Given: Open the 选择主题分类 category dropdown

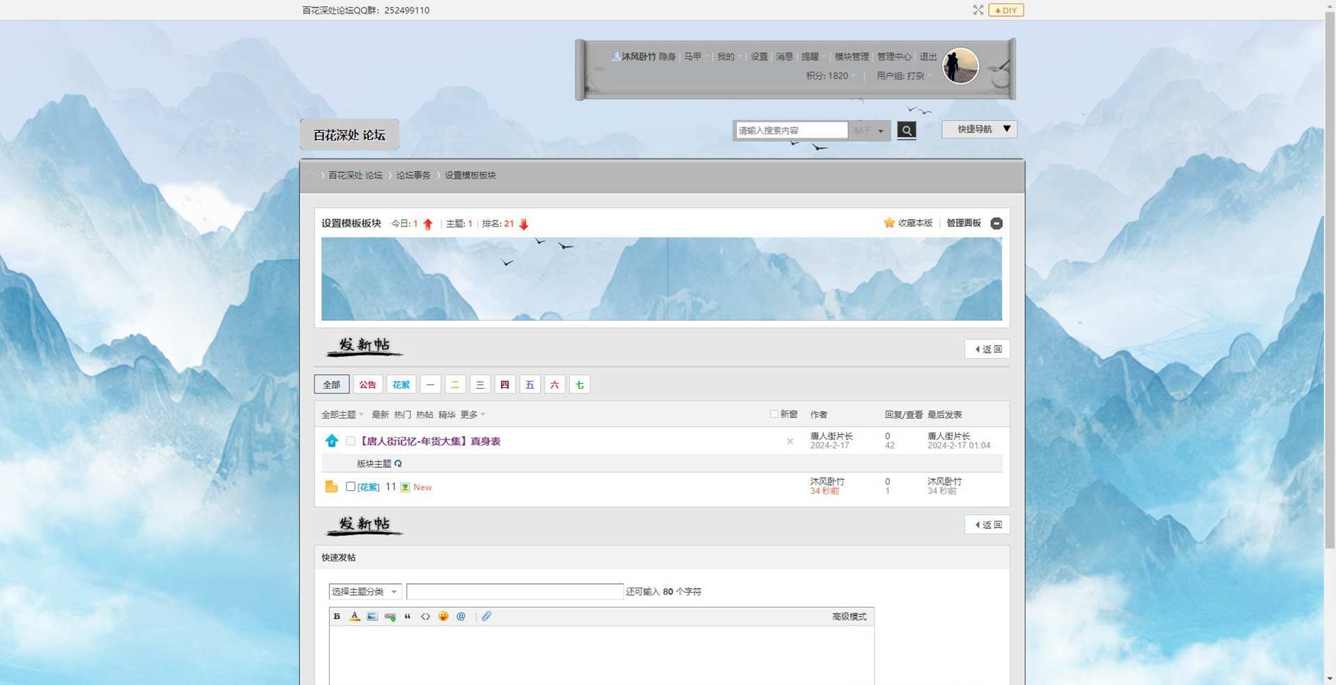Looking at the screenshot, I should click(365, 591).
